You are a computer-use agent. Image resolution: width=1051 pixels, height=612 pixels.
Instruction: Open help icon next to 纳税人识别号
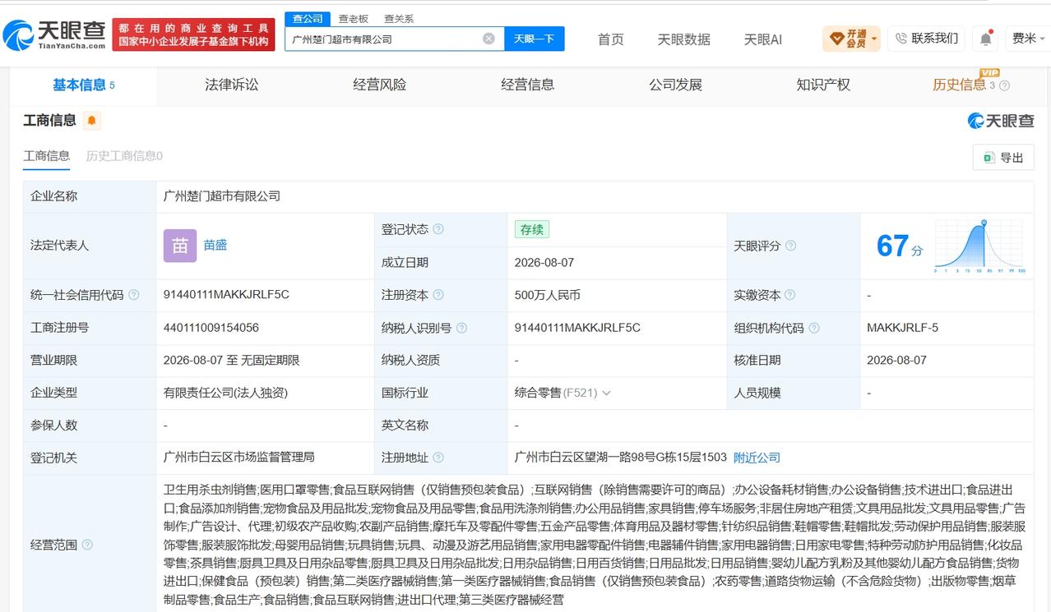click(461, 328)
